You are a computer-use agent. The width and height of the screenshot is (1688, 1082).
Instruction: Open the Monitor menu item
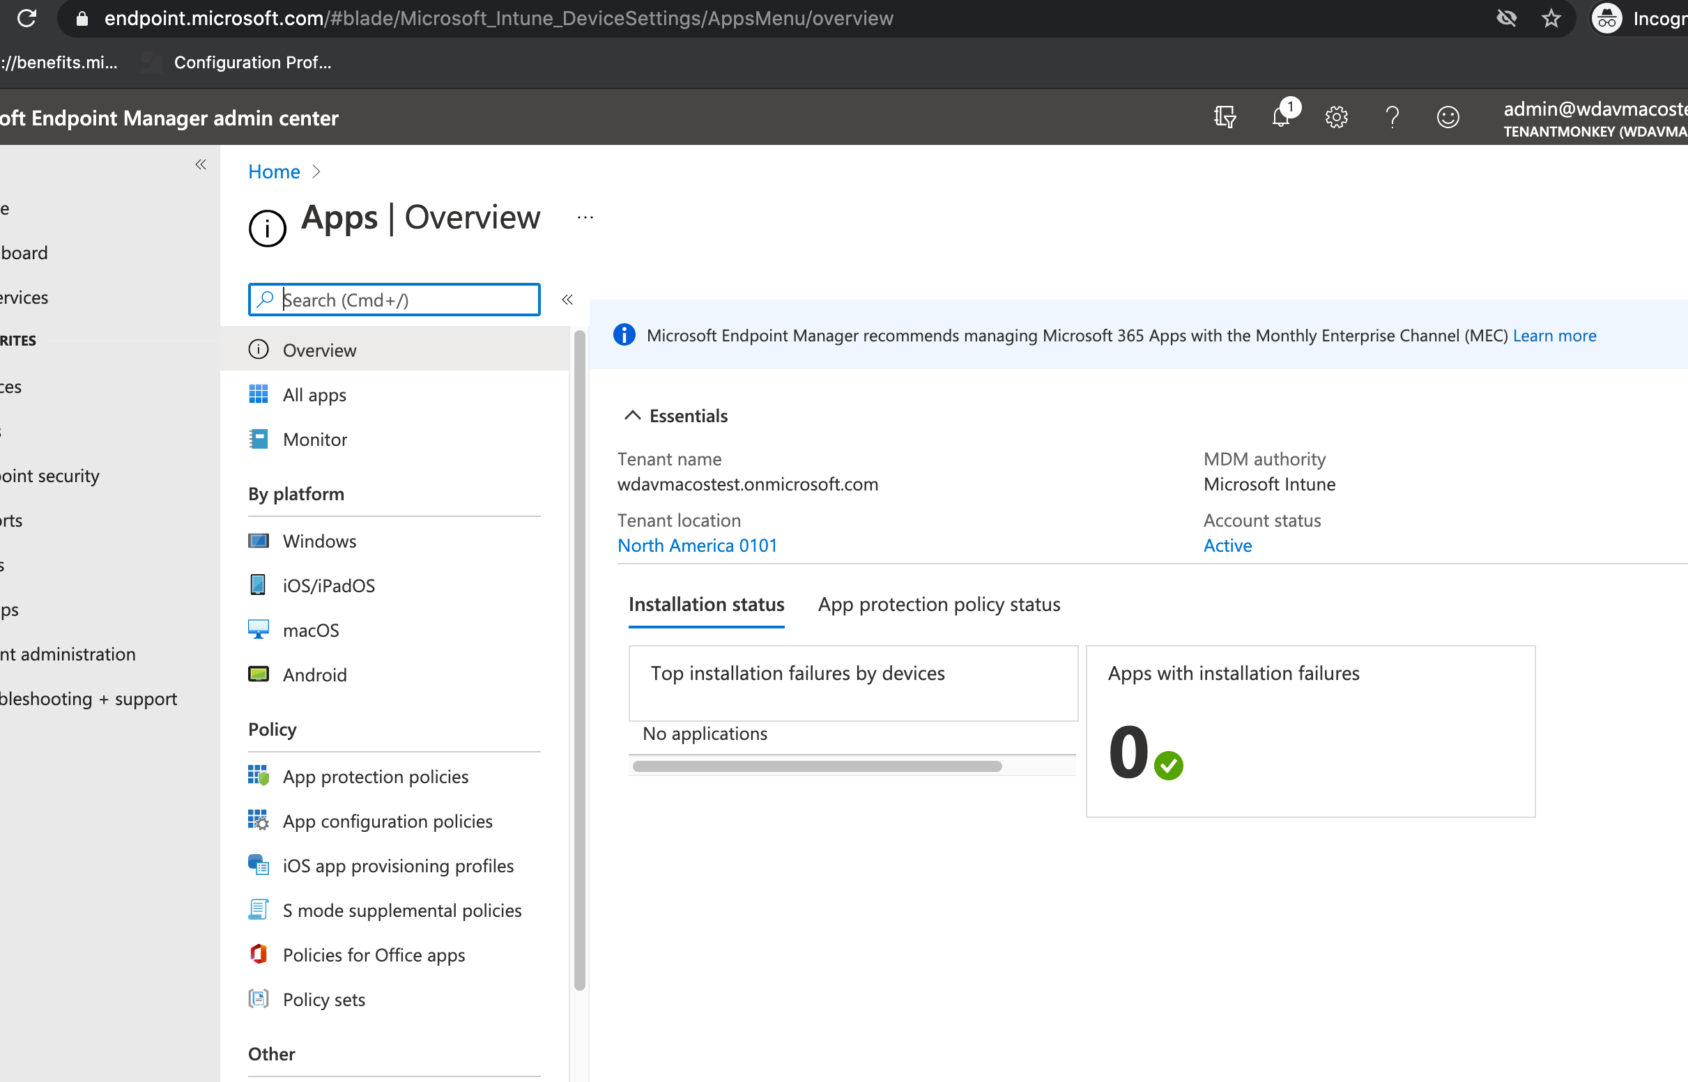pos(395,439)
